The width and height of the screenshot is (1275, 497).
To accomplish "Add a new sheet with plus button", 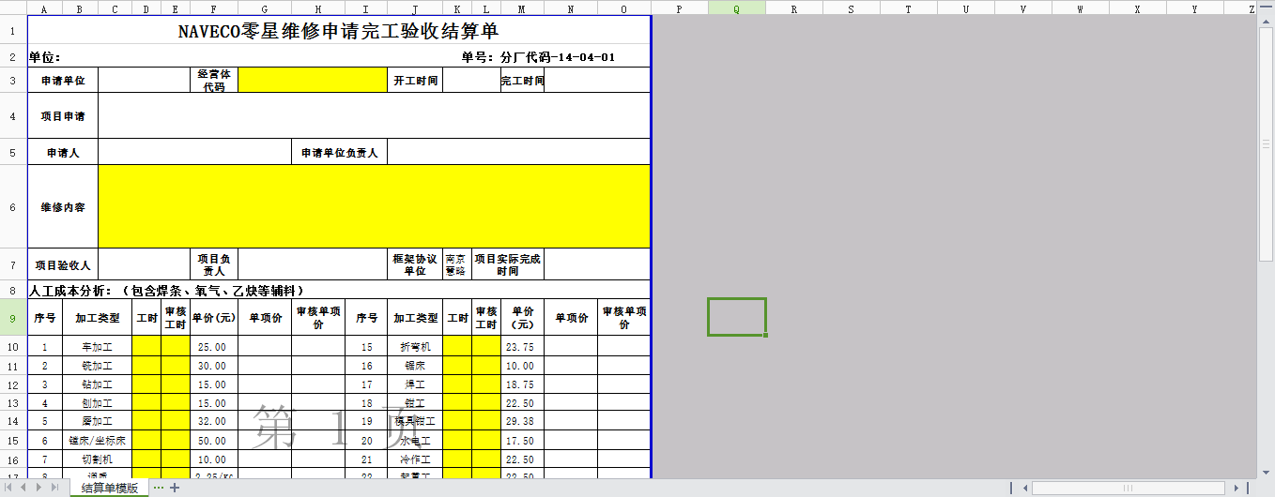I will click(x=175, y=488).
